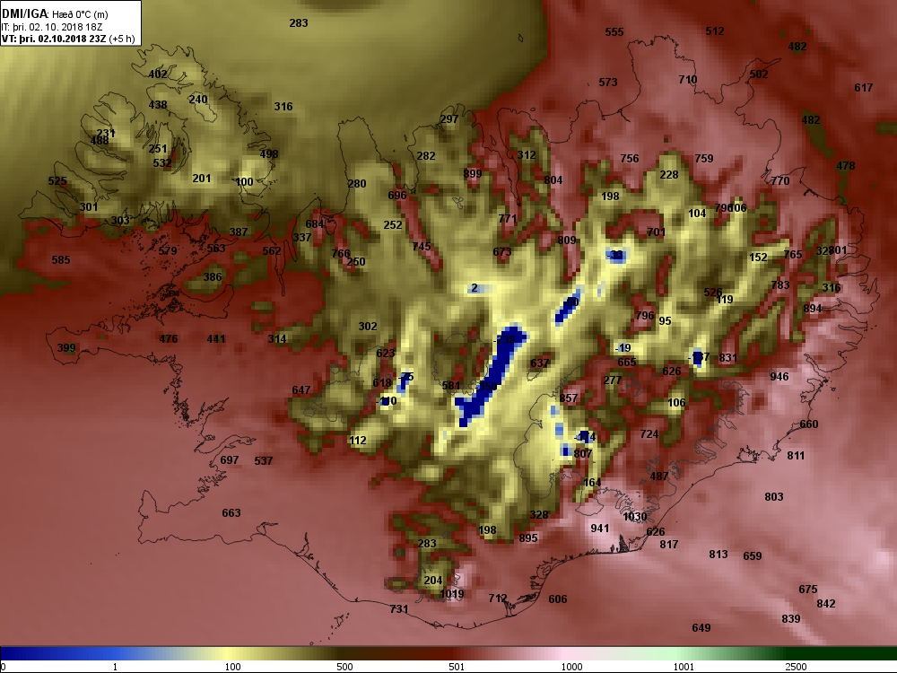The image size is (897, 673).
Task: Click the 'VT: þri. 02.10.2018 23Z (+5 h)' line
Action: tap(68, 39)
